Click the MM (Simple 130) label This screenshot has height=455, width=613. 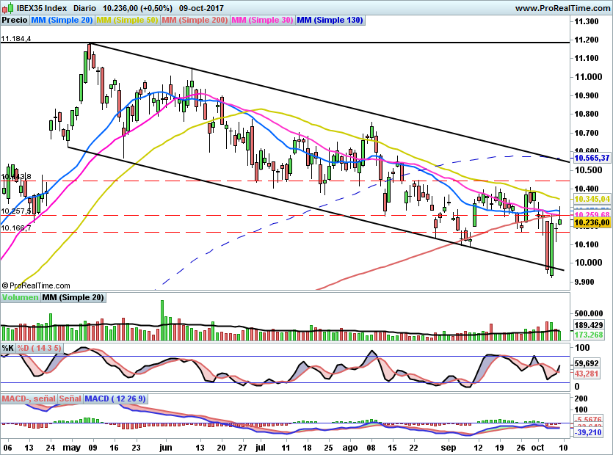tap(330, 20)
